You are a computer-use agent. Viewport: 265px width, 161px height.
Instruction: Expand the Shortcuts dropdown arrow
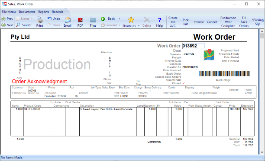(x=139, y=26)
